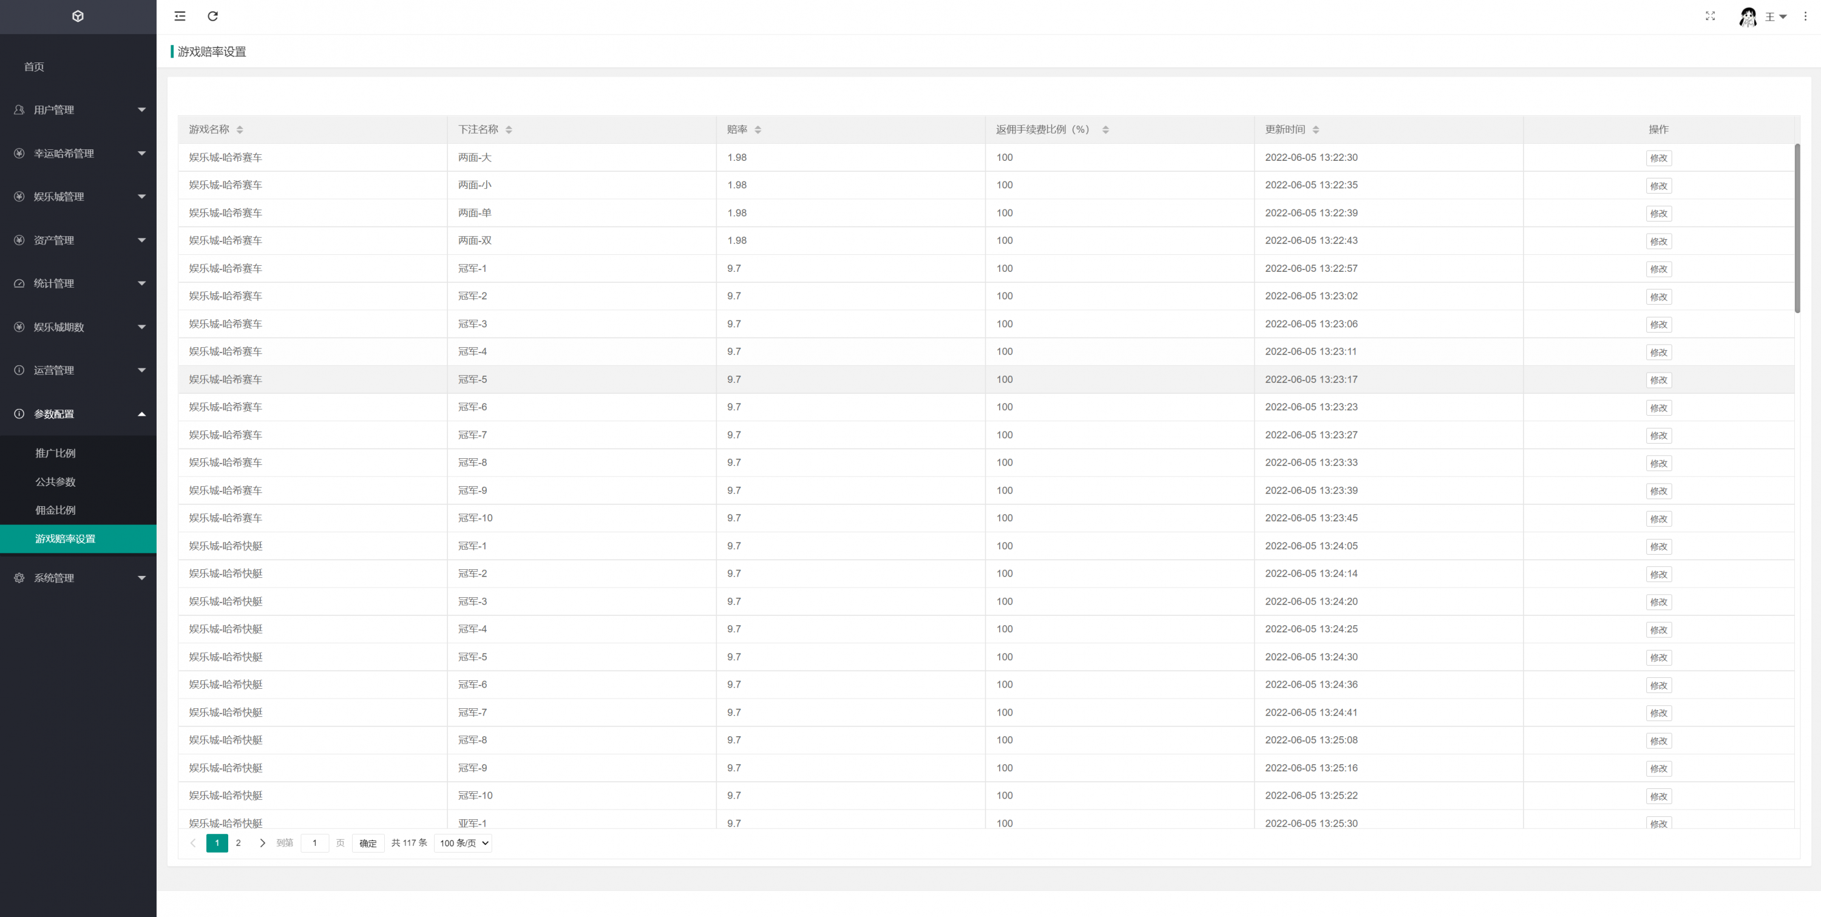This screenshot has width=1821, height=917.
Task: Sort by 赔率 column arrows
Action: pyautogui.click(x=758, y=129)
